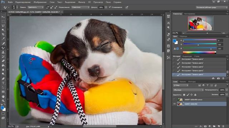Open the layer filter type dropdown (Вид)
Screen dimensions: 229x128
181,85
